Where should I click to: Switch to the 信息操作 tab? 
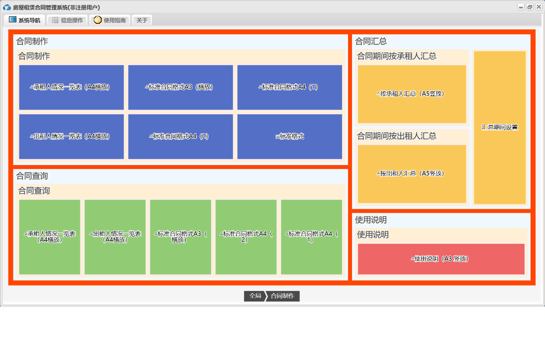pyautogui.click(x=68, y=20)
